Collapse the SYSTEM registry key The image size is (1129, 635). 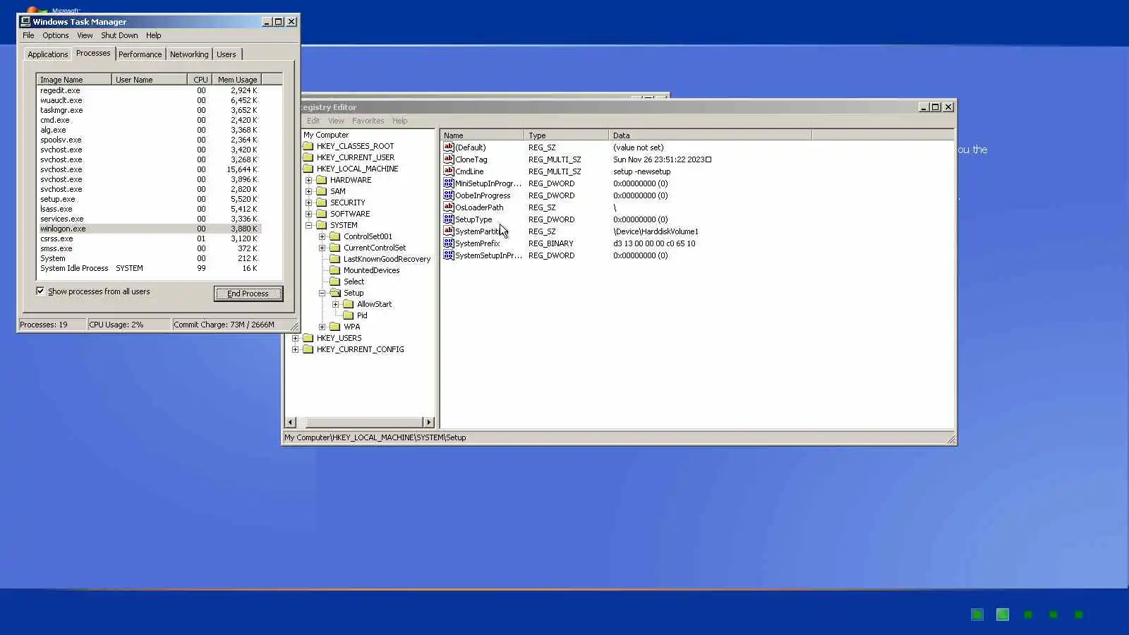pyautogui.click(x=308, y=225)
